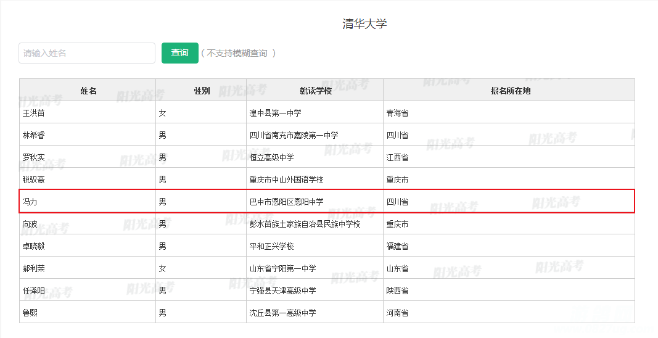Select the name 鲁熙
The width and height of the screenshot is (658, 338).
30,313
